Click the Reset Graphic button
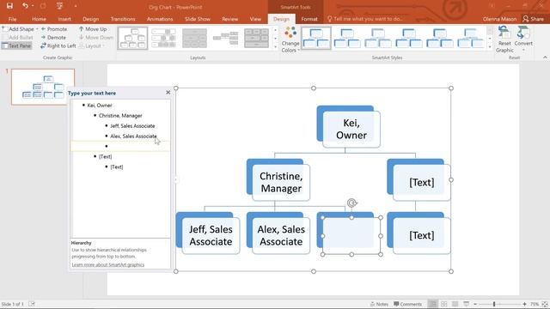 [x=504, y=39]
